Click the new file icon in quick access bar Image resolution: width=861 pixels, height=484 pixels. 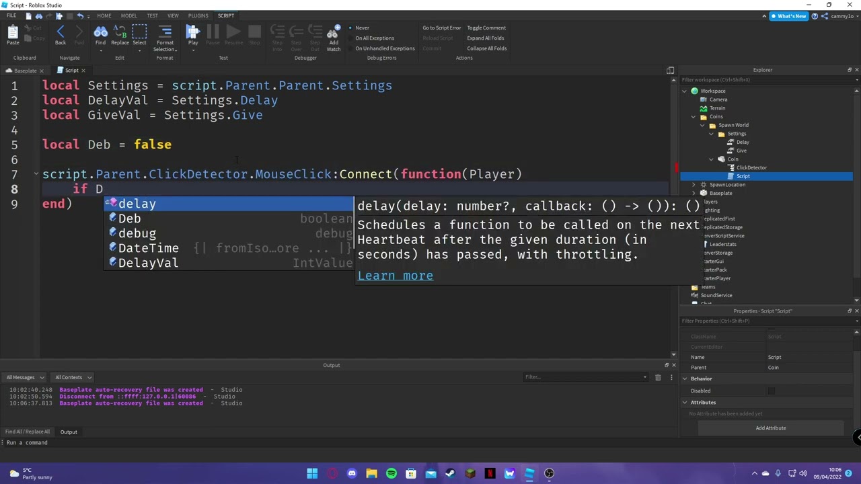point(28,15)
